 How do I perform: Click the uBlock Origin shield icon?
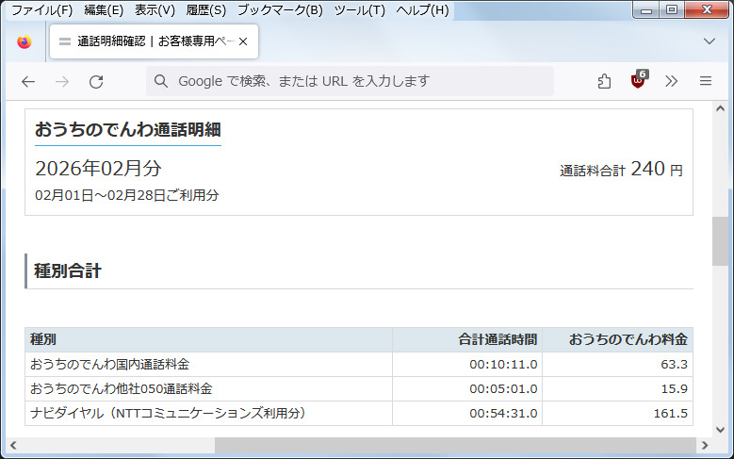(x=638, y=81)
